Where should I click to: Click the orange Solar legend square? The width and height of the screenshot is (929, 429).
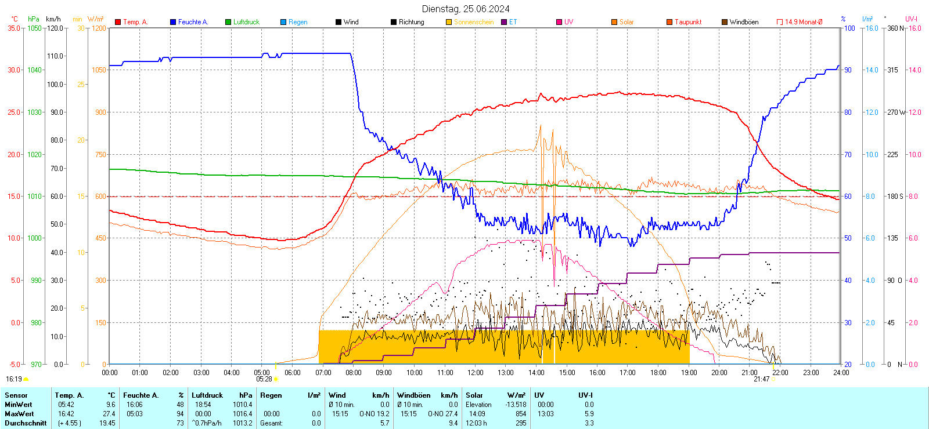click(x=614, y=22)
